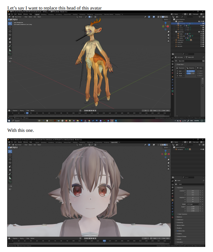
Task: Switch perspective/orthographic icon in upper window
Action: [168, 41]
